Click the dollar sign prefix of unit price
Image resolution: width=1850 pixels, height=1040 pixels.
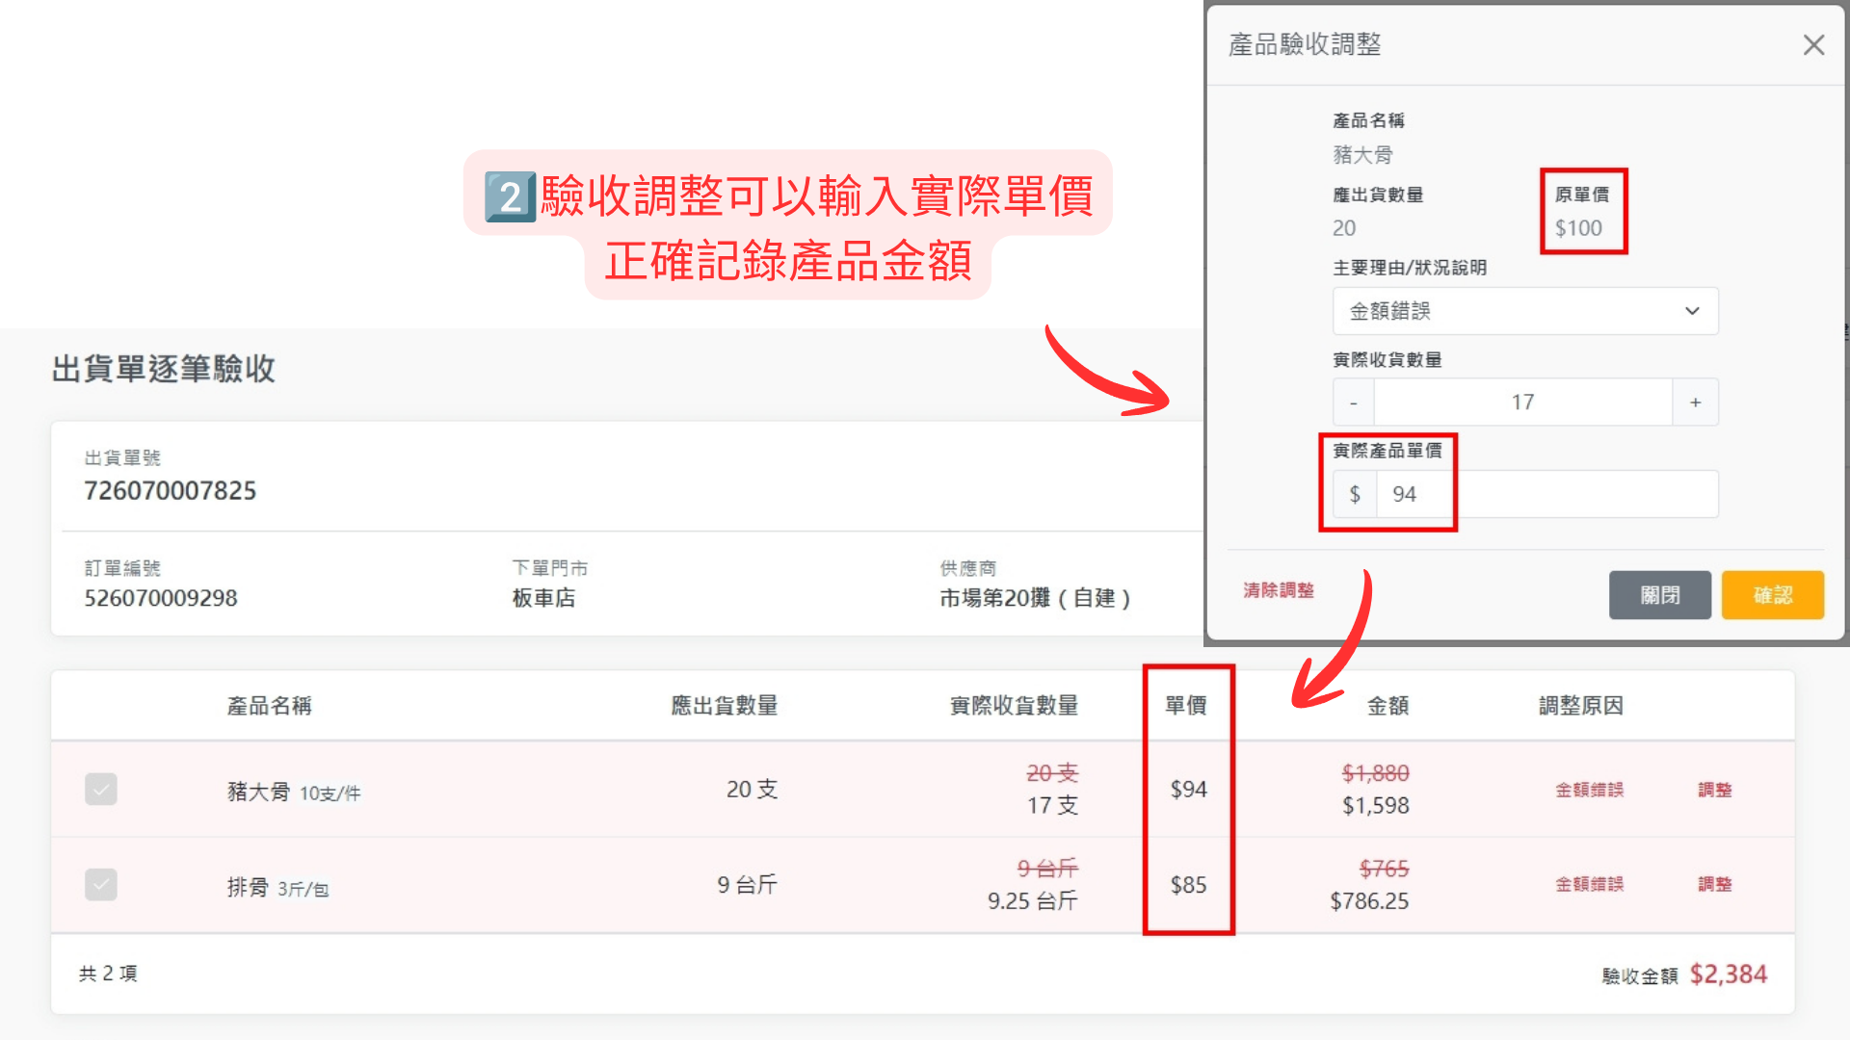click(x=1355, y=494)
